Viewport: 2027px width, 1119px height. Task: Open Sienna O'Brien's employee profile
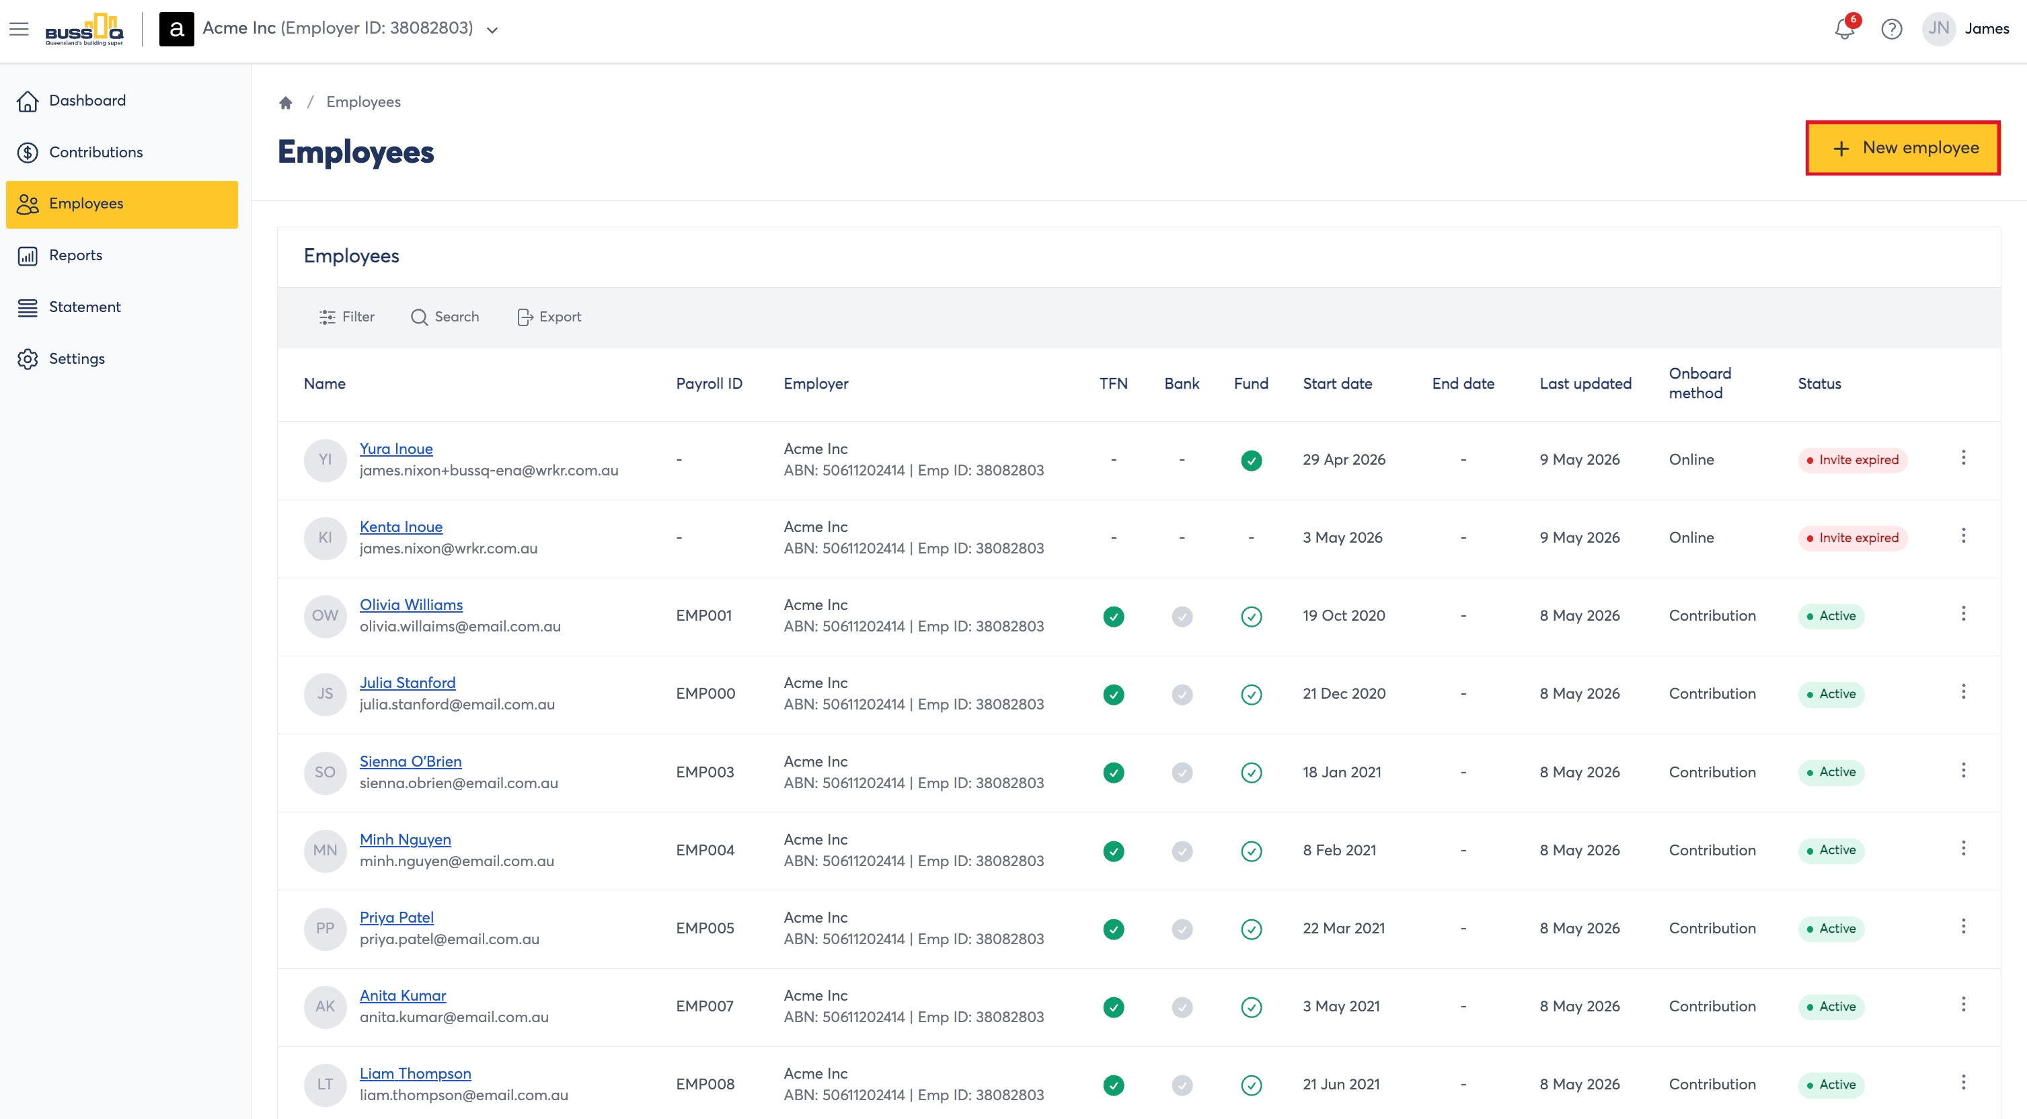pos(410,761)
